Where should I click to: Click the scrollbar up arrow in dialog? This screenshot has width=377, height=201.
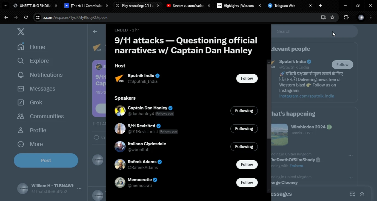point(269,62)
